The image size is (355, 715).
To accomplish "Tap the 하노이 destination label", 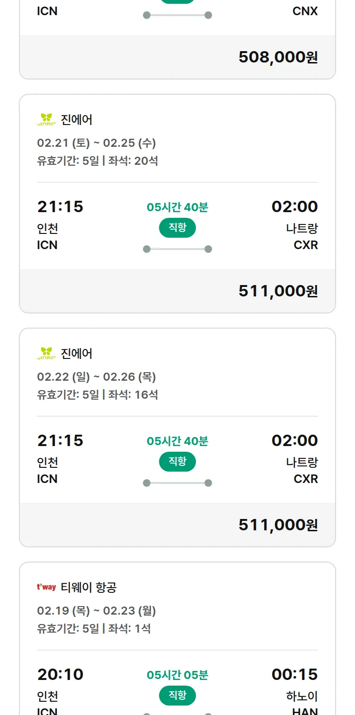I will point(302,697).
